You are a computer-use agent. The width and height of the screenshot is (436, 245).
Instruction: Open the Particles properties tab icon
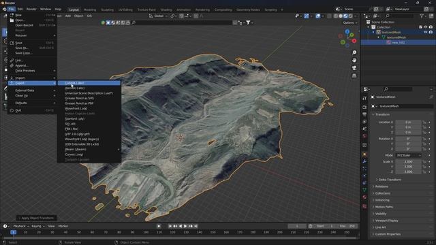click(x=364, y=169)
